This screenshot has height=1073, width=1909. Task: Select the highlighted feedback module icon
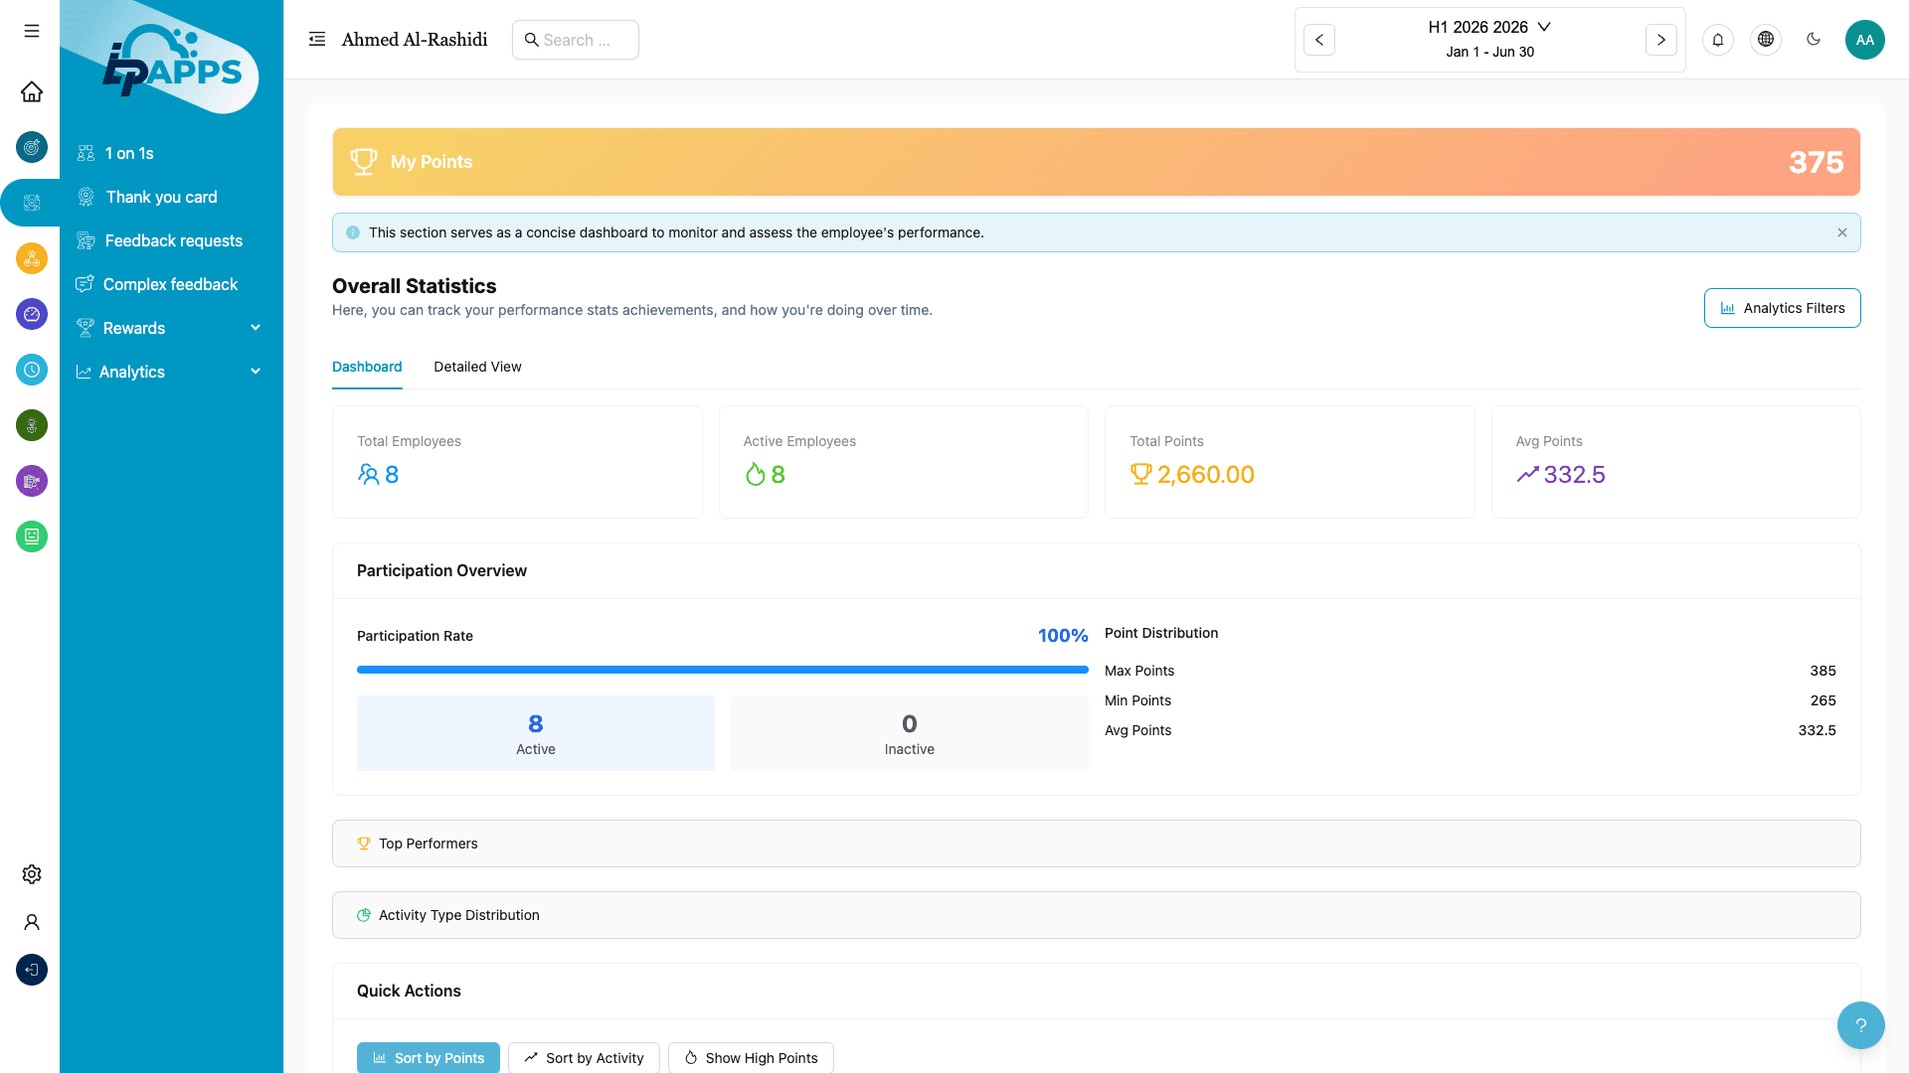point(32,203)
